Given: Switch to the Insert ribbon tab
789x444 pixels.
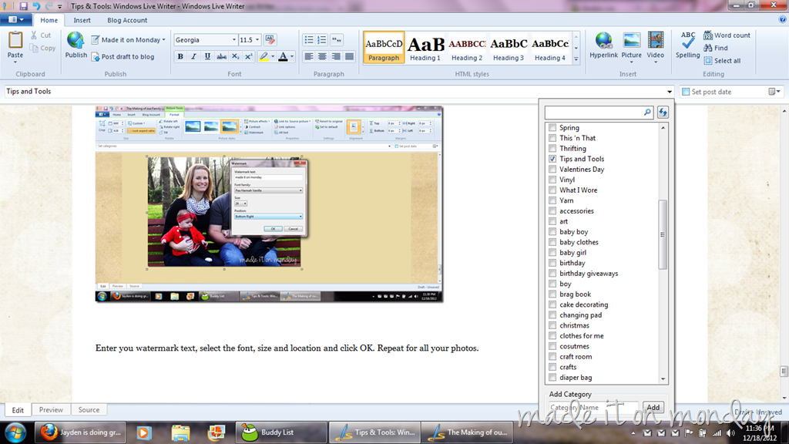Looking at the screenshot, I should [x=82, y=20].
